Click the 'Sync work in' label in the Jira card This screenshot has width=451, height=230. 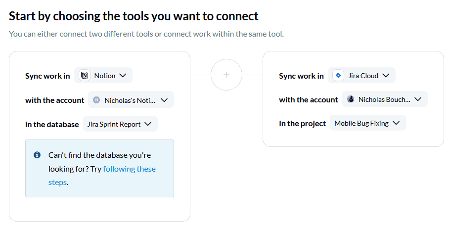pos(301,76)
